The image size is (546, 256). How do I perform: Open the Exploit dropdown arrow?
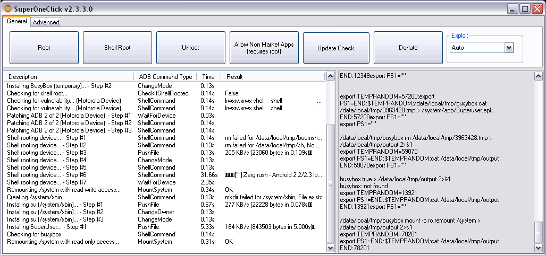[x=509, y=48]
